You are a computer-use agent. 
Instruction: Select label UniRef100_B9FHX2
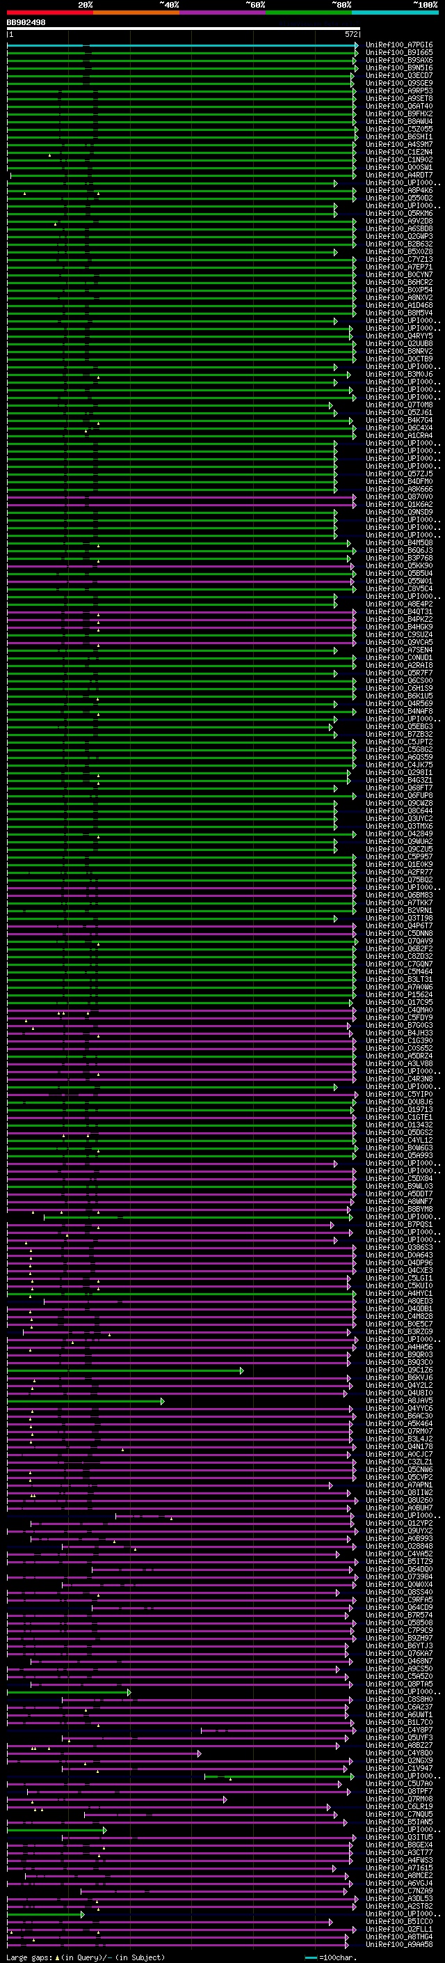click(399, 114)
